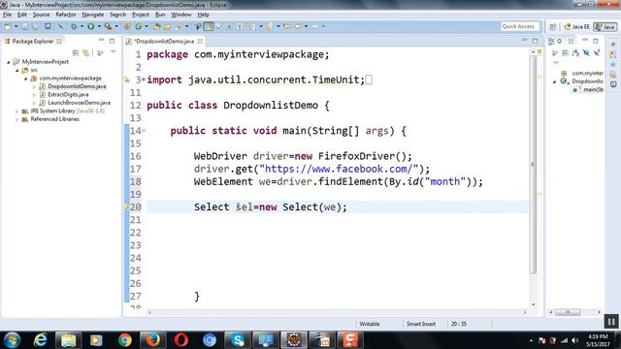The height and width of the screenshot is (349, 621).
Task: Open the Navigate menu
Action: pyautogui.click(x=93, y=15)
